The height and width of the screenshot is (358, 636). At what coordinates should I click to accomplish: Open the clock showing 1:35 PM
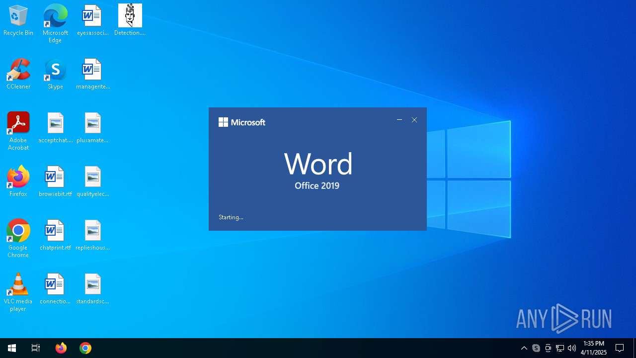click(x=594, y=348)
